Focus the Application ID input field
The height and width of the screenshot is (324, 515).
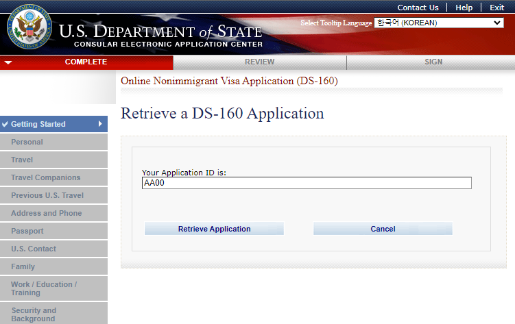307,183
